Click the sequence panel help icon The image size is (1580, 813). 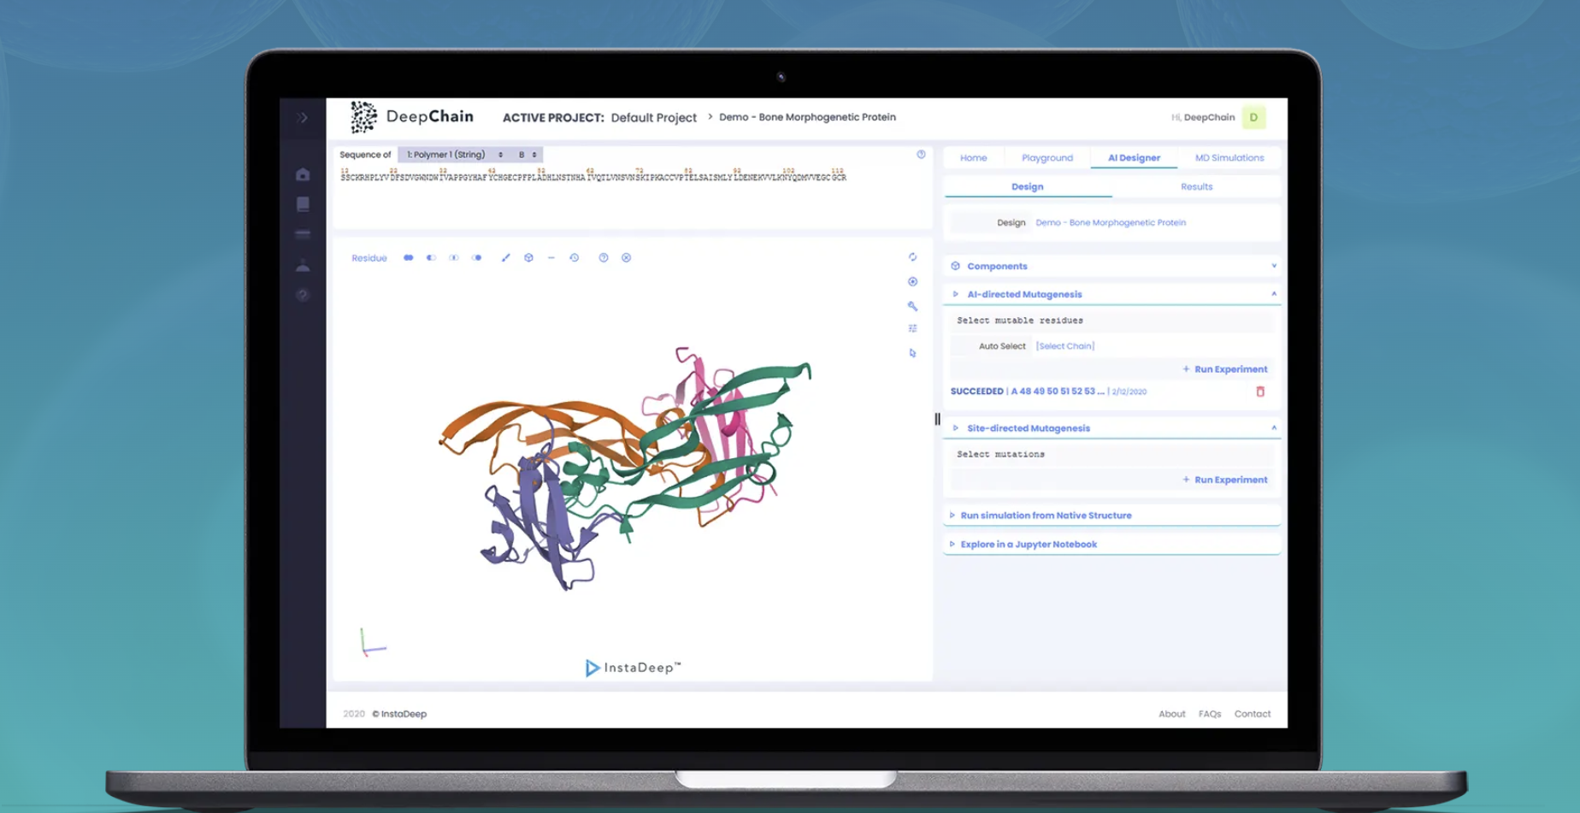tap(921, 155)
